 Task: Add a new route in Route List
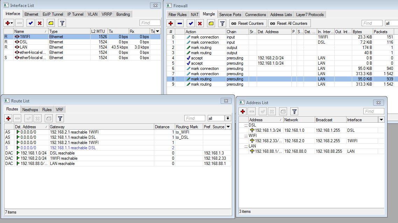(8, 118)
